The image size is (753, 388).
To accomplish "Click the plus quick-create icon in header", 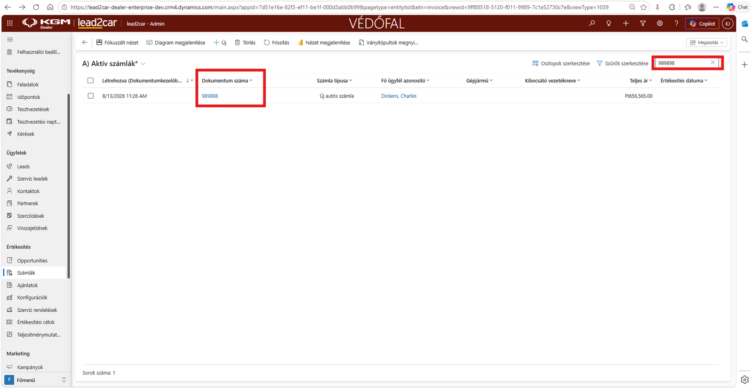I will click(626, 23).
